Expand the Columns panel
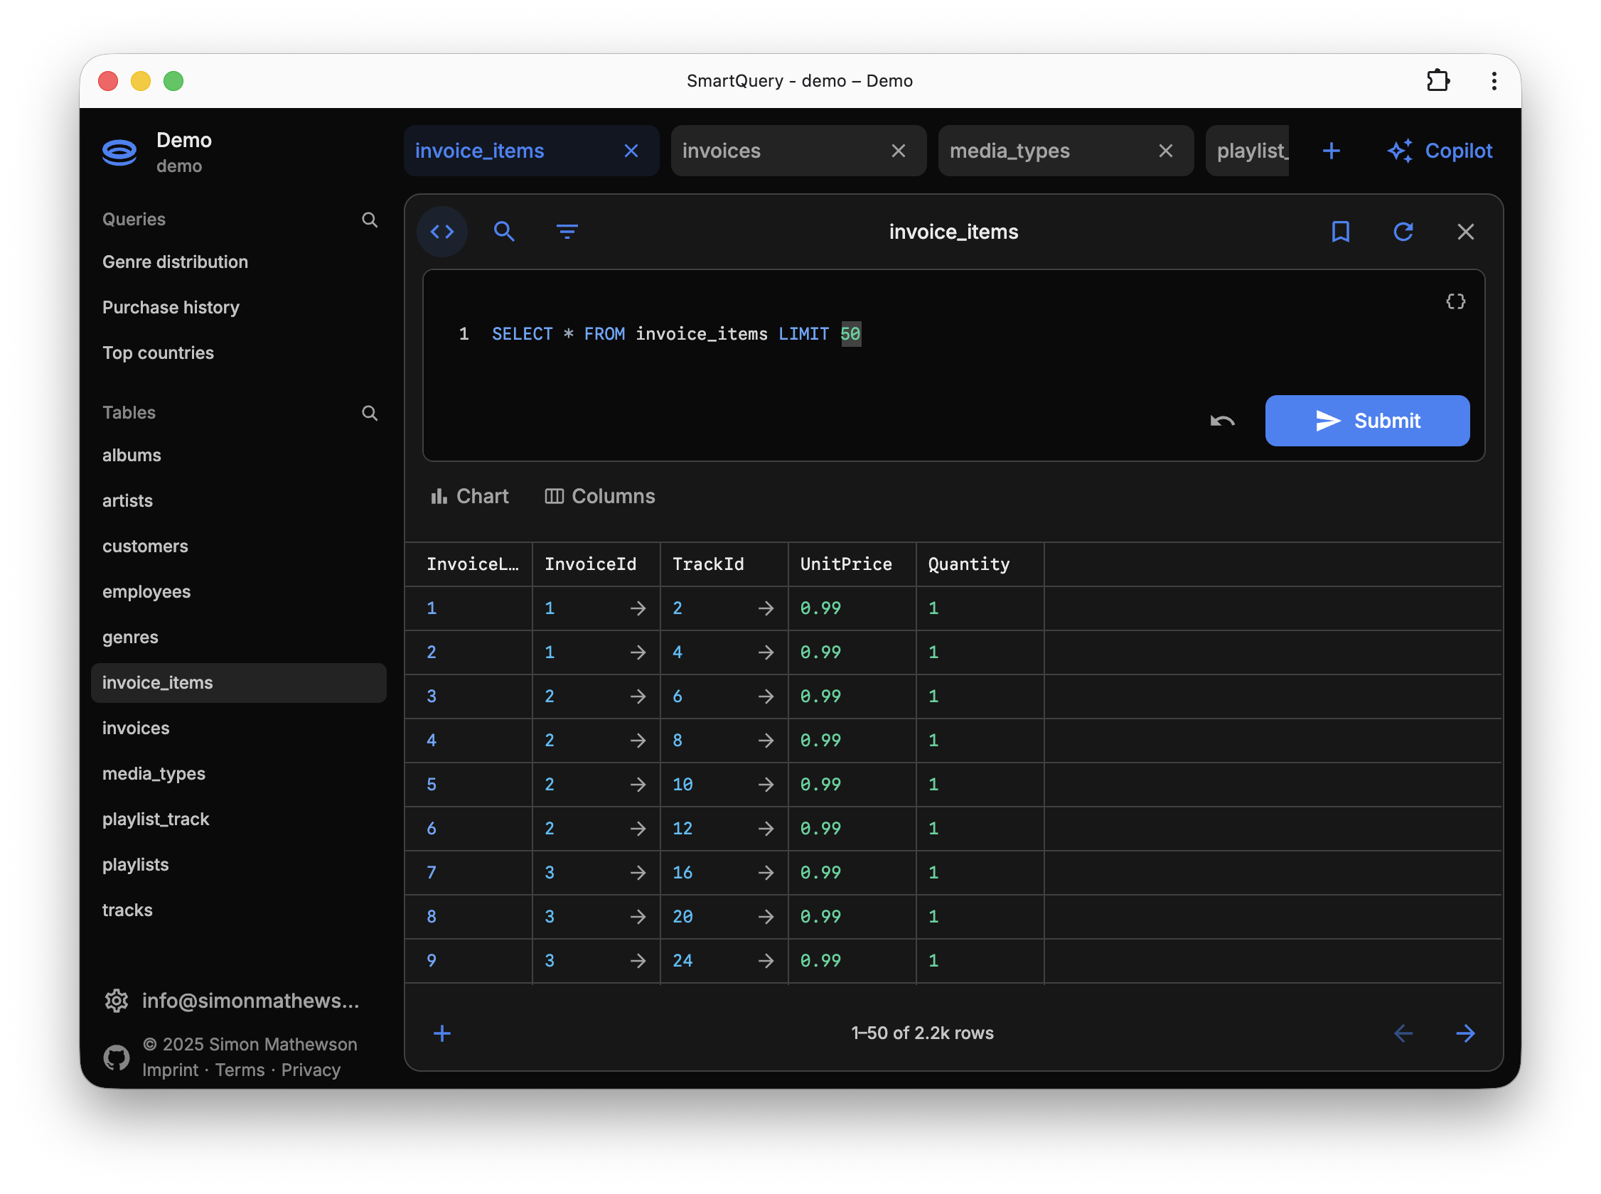The height and width of the screenshot is (1194, 1601). click(599, 496)
